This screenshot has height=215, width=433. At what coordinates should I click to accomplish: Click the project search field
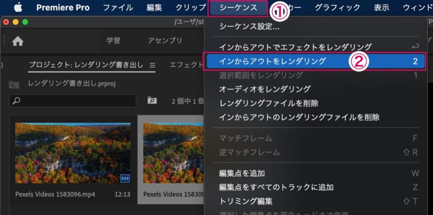click(73, 101)
